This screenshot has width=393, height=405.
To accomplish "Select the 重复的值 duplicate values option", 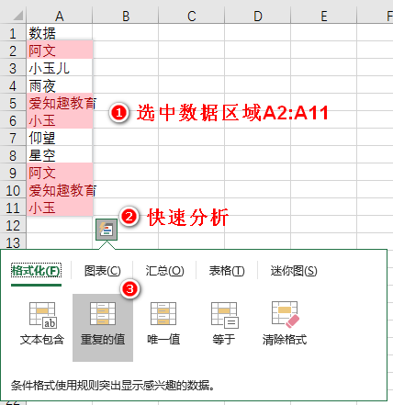I will (103, 328).
